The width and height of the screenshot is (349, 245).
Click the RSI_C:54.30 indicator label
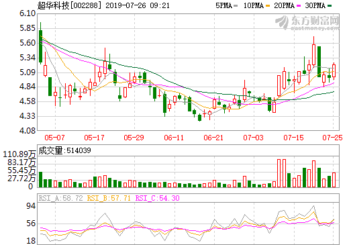coord(158,198)
